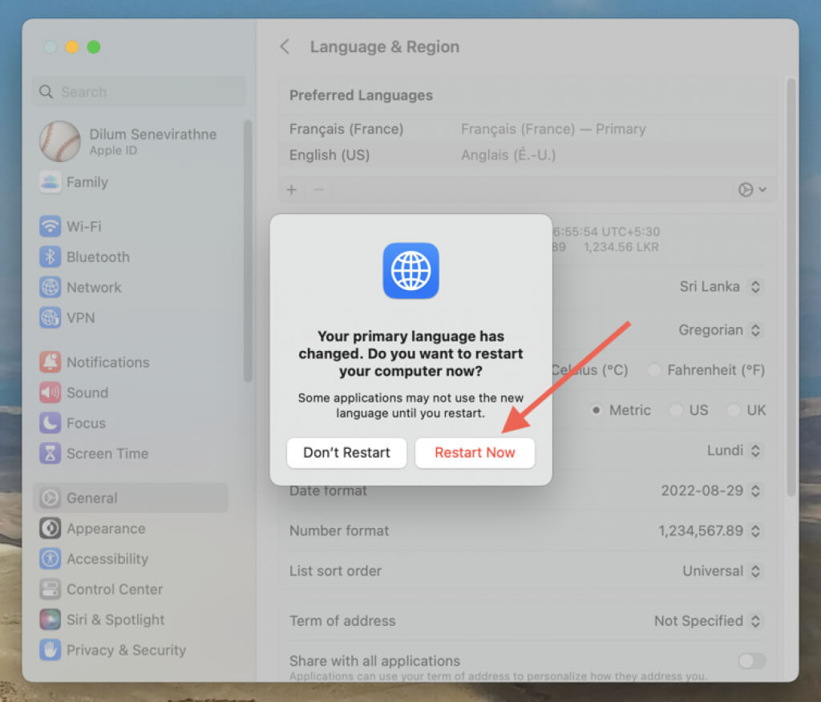Select the Bluetooth icon in the sidebar
The width and height of the screenshot is (821, 702).
click(51, 257)
